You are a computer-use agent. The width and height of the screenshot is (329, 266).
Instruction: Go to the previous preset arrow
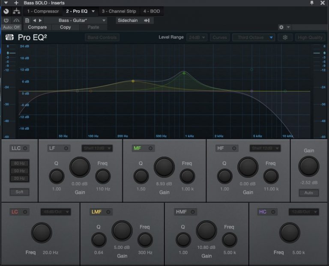(x=34, y=21)
